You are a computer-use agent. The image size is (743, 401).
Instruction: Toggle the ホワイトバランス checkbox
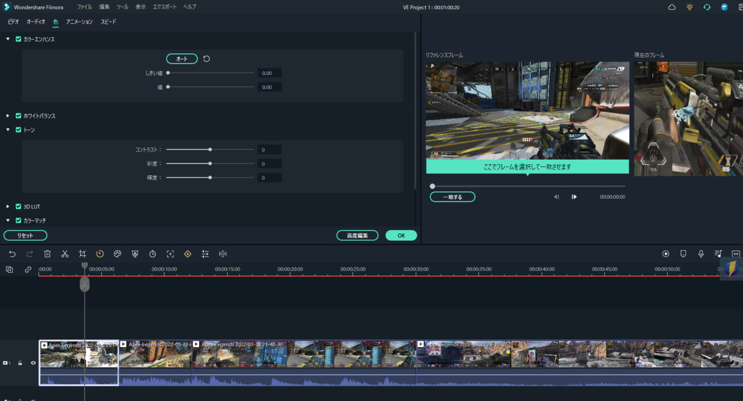point(19,115)
